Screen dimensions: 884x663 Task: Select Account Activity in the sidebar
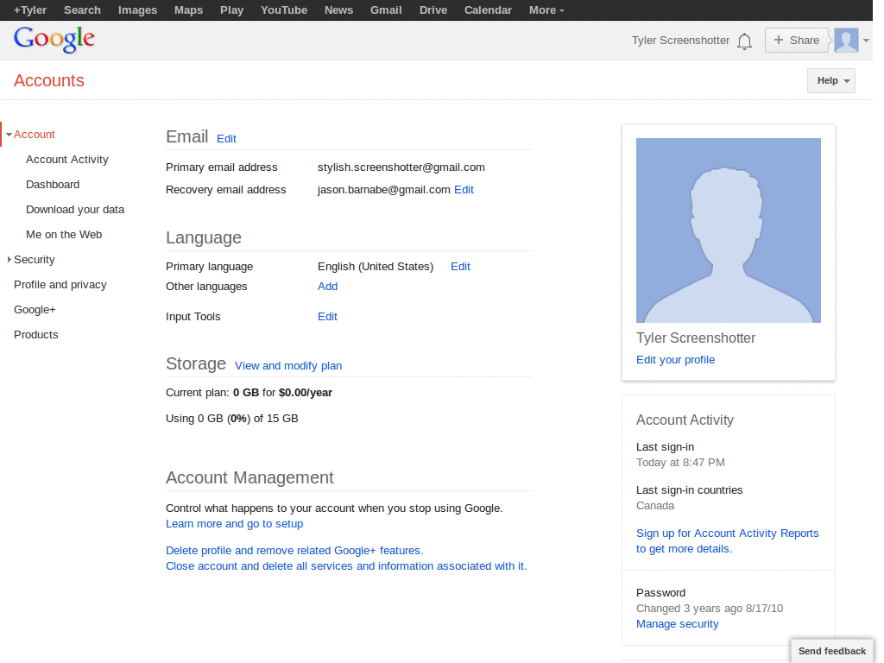click(x=67, y=160)
